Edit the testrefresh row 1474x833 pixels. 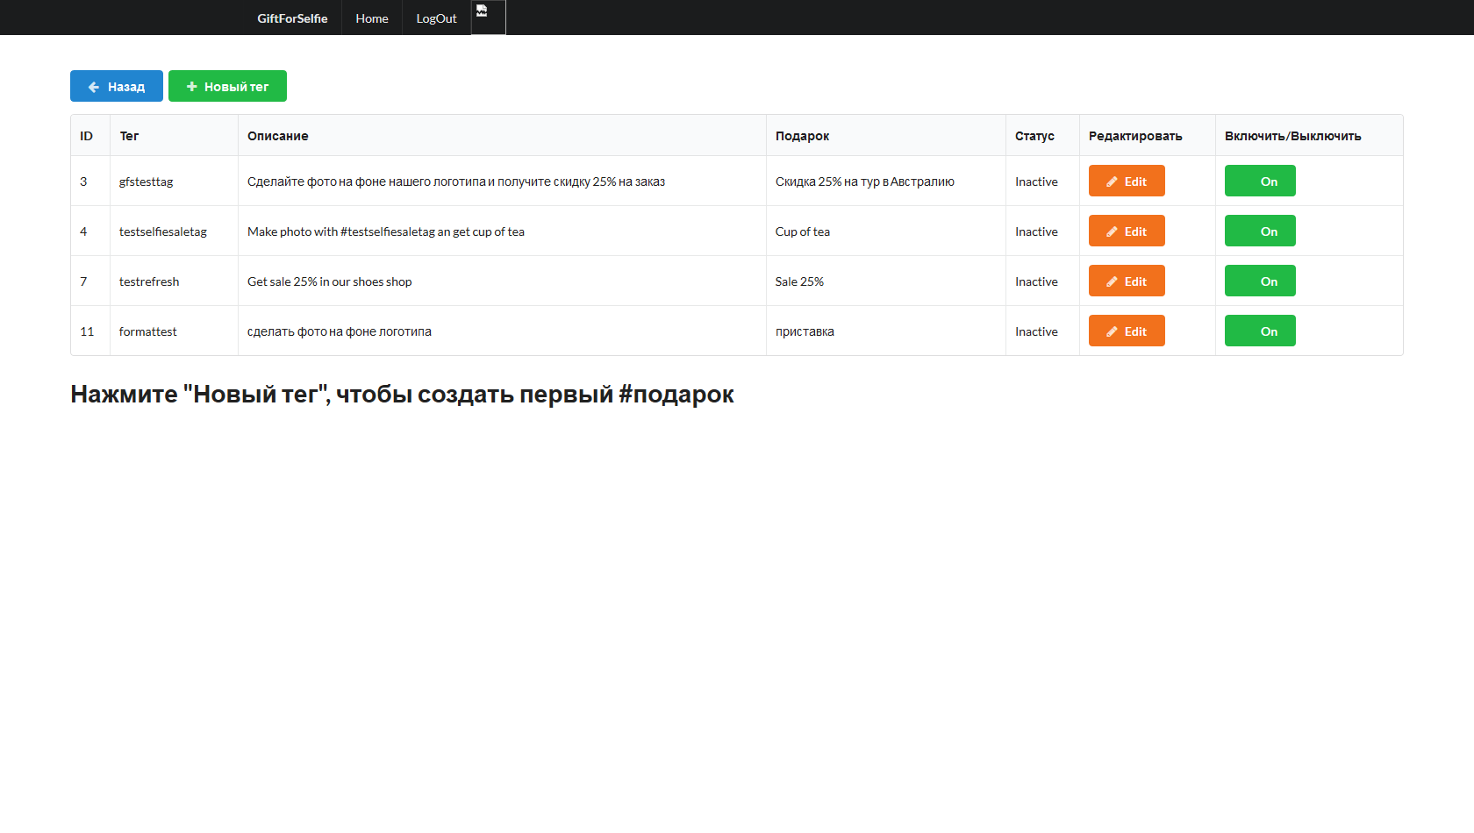(1127, 281)
